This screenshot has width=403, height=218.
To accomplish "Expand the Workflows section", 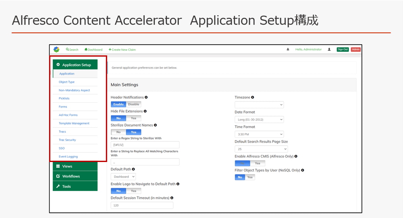I will click(75, 176).
